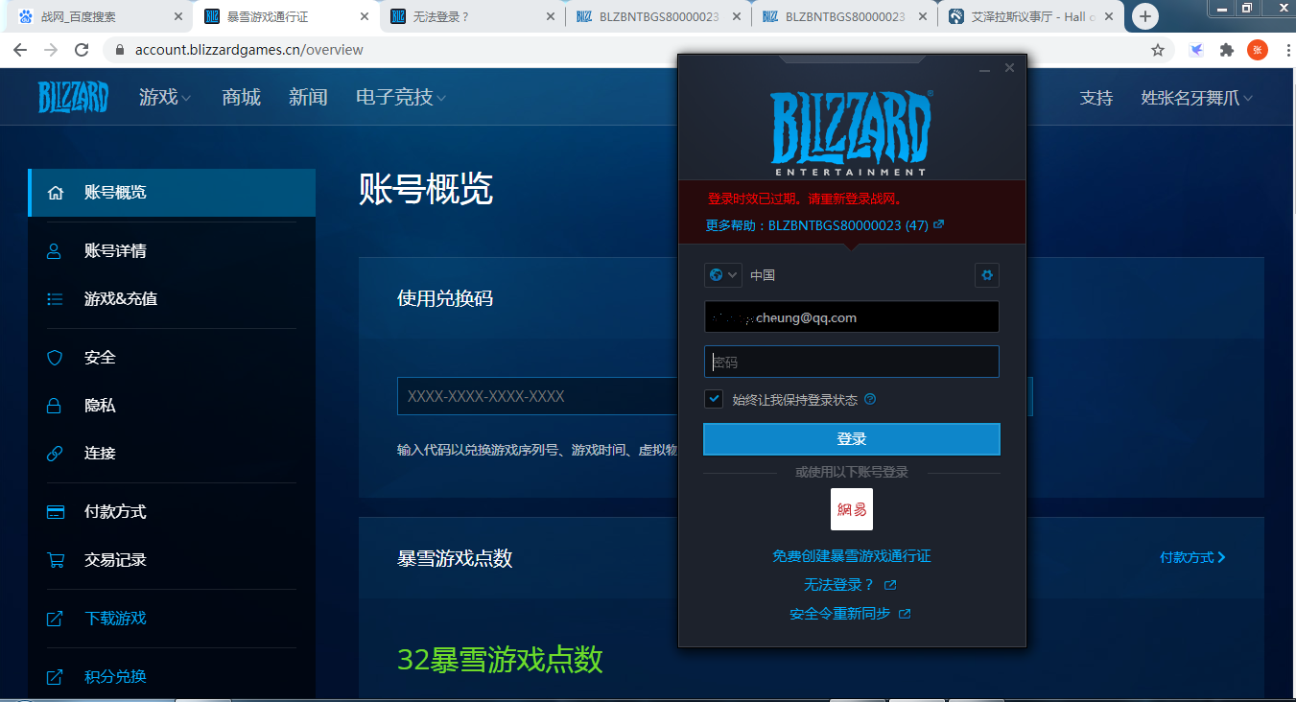Click the Blizzard logo in site header

[x=73, y=97]
